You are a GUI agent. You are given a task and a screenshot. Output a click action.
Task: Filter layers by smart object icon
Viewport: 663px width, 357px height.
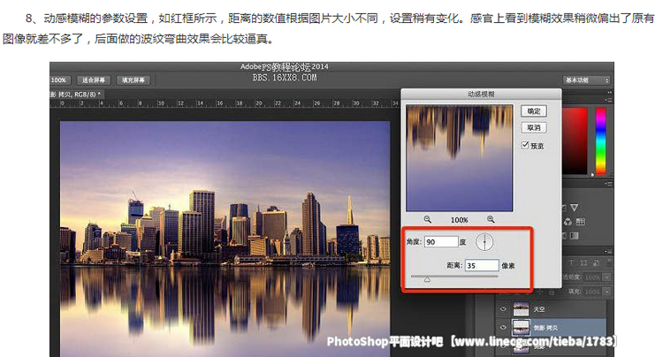click(596, 262)
